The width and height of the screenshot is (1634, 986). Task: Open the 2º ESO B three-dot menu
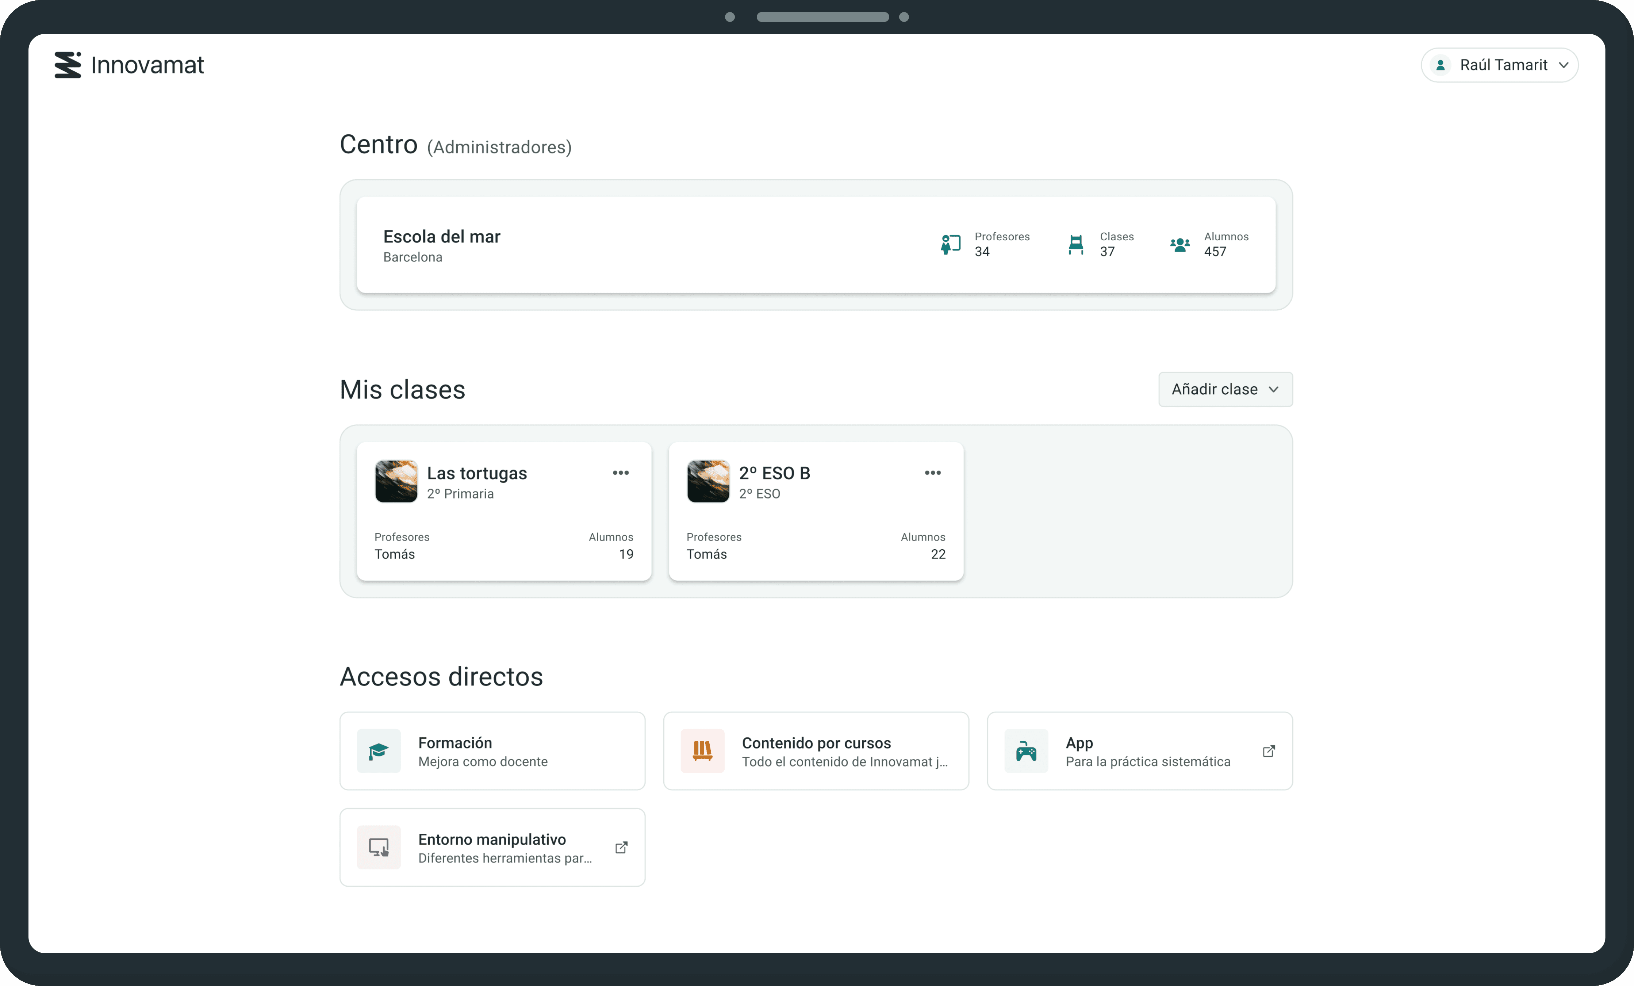[932, 473]
